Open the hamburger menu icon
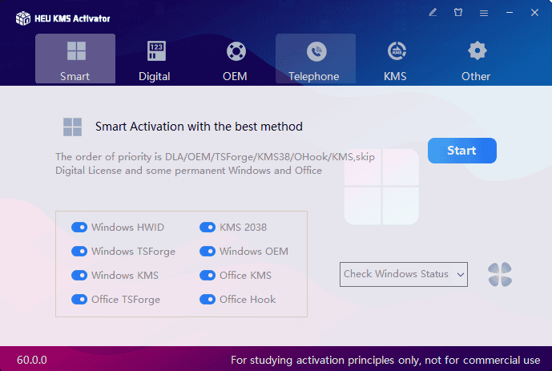 484,13
